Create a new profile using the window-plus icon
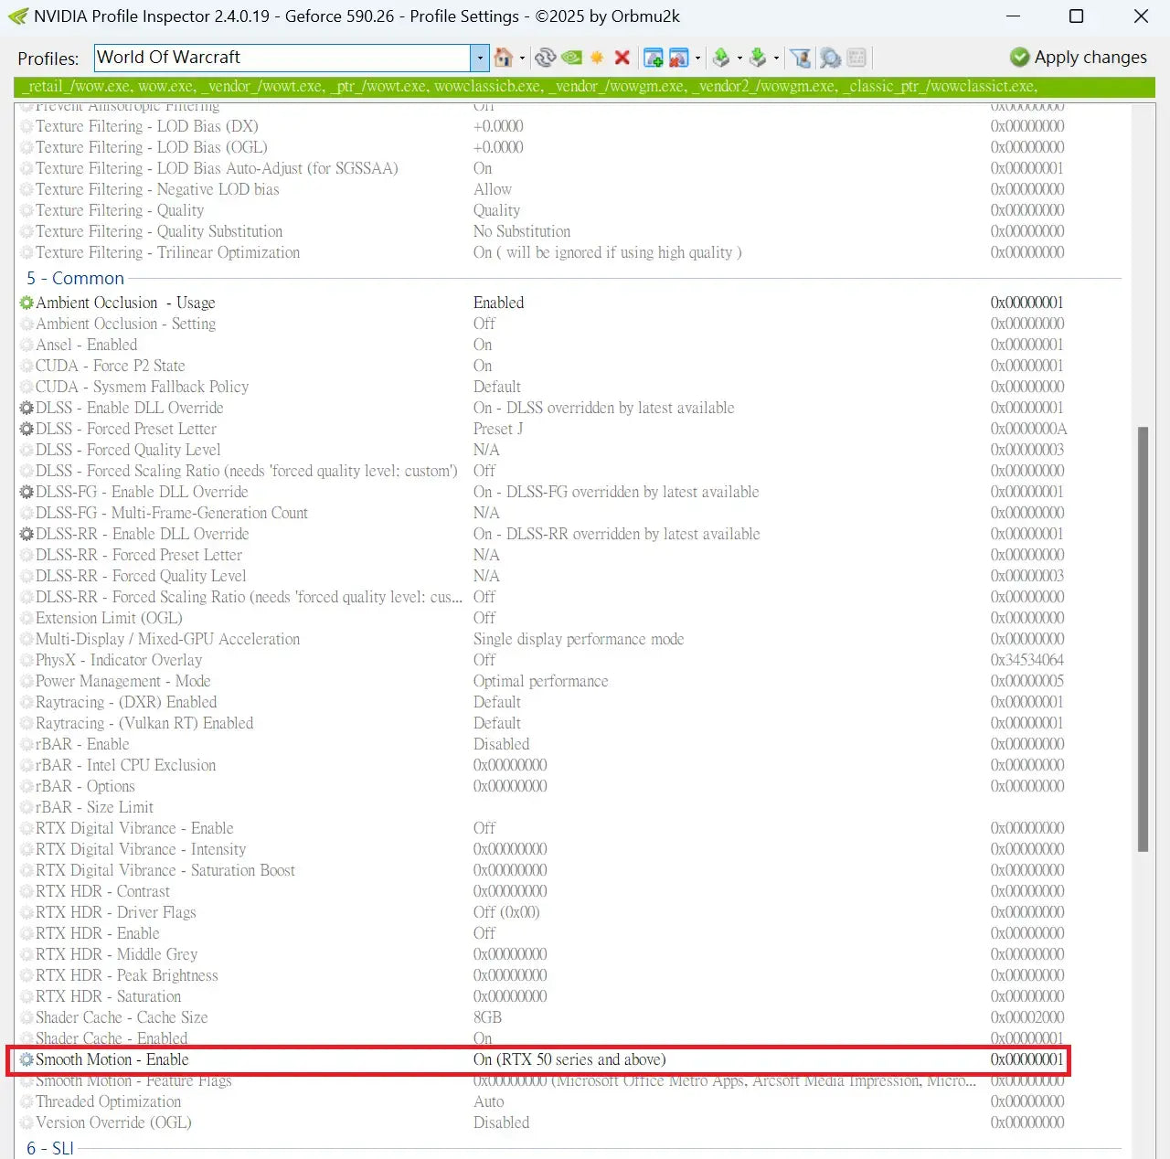Image resolution: width=1170 pixels, height=1159 pixels. [x=654, y=57]
